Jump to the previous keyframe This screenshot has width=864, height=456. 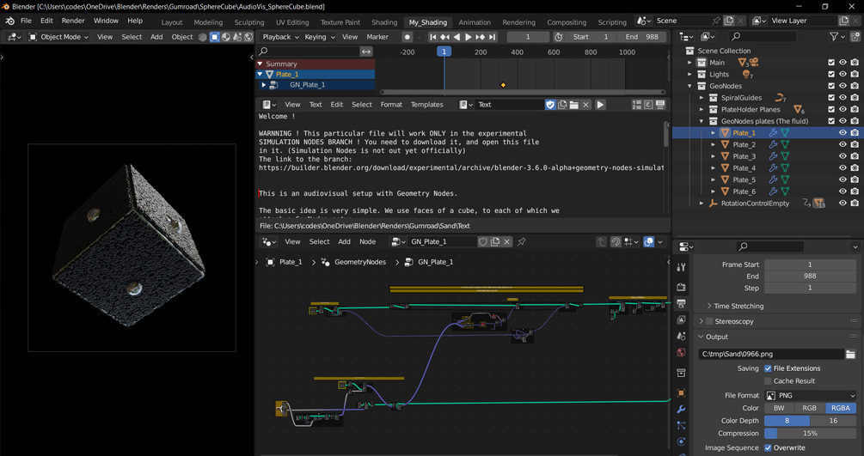point(444,37)
